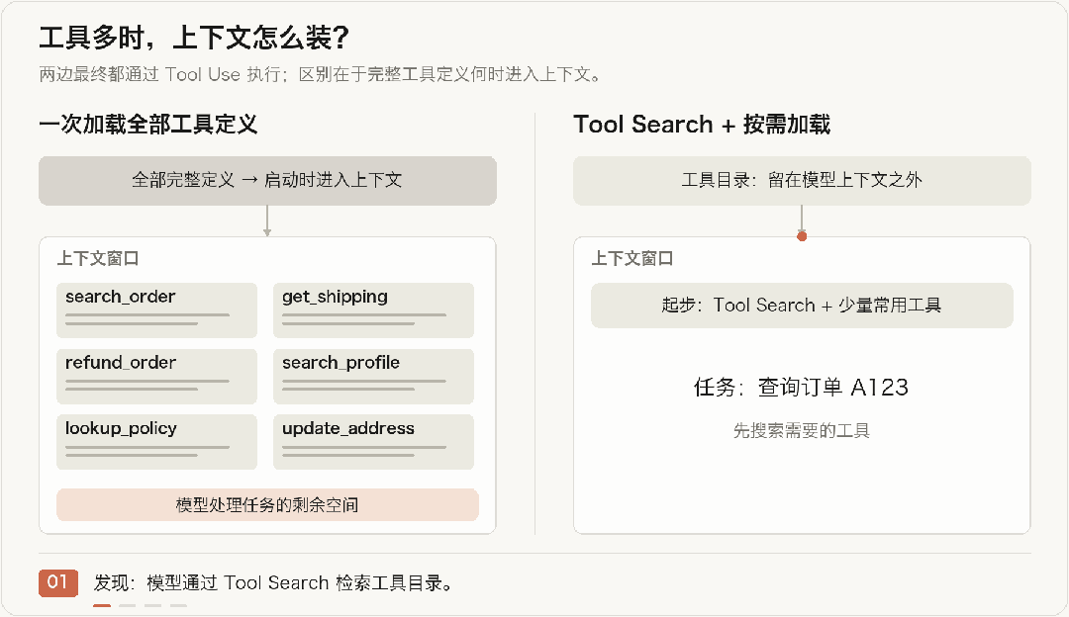Click the heading Tool Search + 按需加载
Screen dimensions: 1069x617
(702, 125)
